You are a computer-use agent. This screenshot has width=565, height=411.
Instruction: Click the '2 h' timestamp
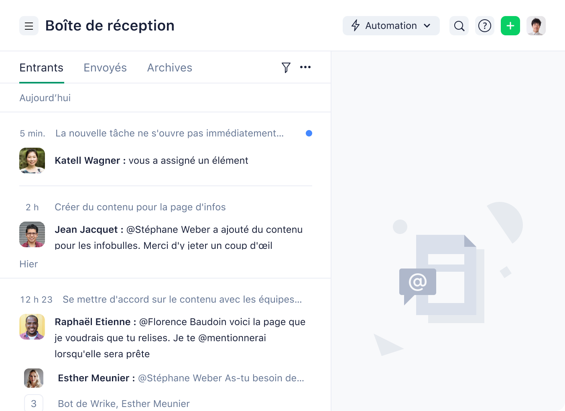[32, 207]
